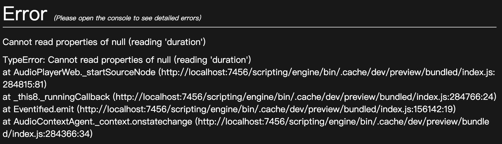Click the Eventified.emit function name
The image size is (502, 144).
pos(44,109)
